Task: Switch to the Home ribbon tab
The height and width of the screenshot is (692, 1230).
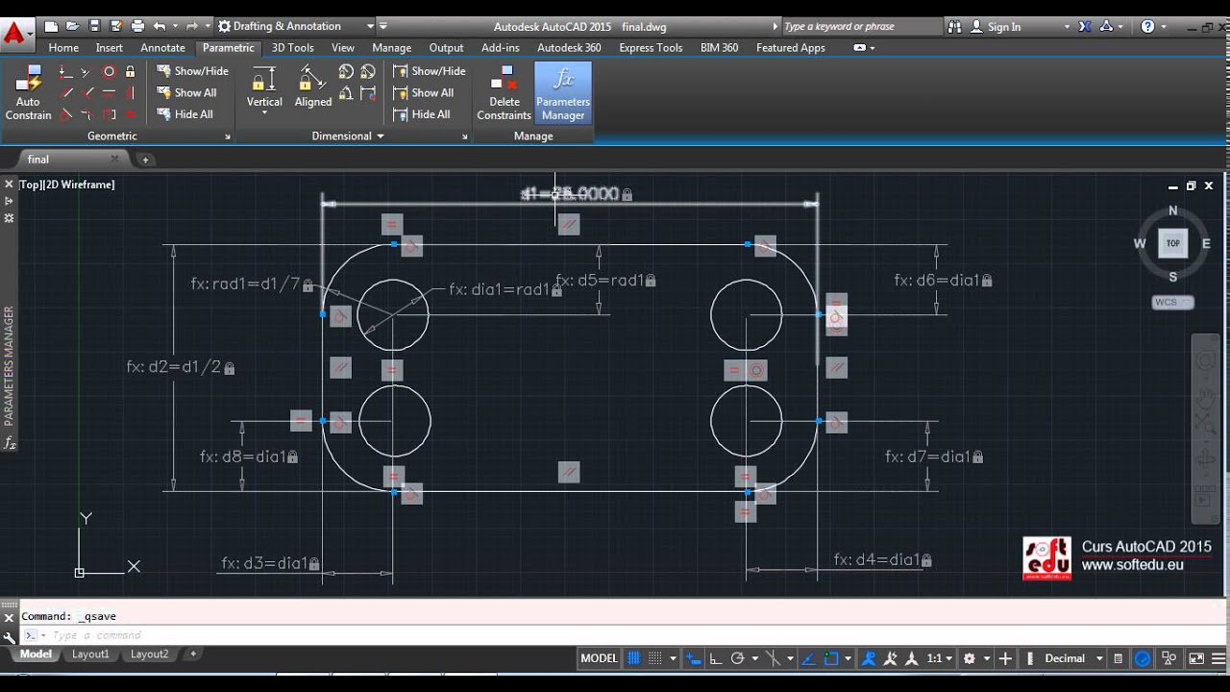Action: [63, 47]
